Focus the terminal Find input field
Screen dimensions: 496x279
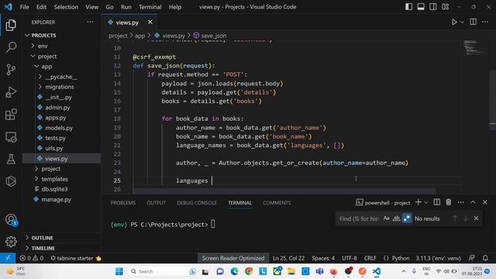[359, 219]
